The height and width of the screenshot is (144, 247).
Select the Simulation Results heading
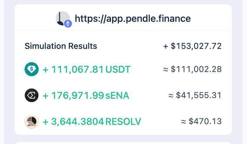(x=61, y=46)
